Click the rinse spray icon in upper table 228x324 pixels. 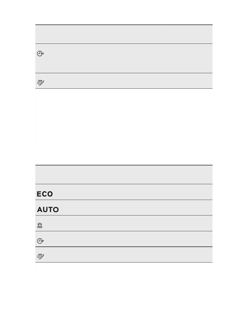tap(40, 82)
